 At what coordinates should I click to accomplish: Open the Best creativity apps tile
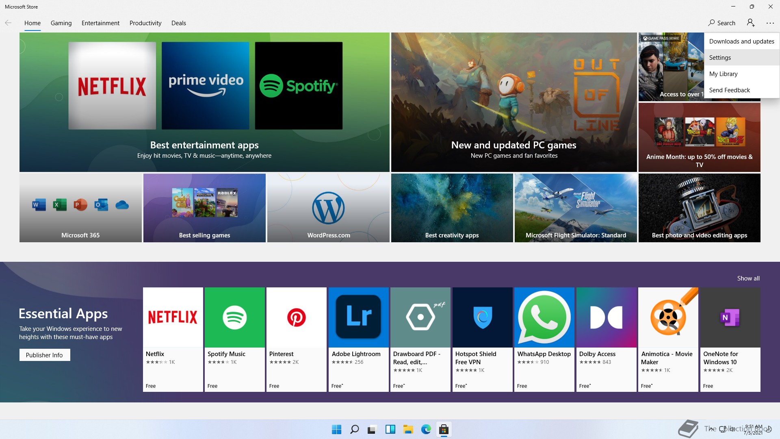[x=452, y=208]
